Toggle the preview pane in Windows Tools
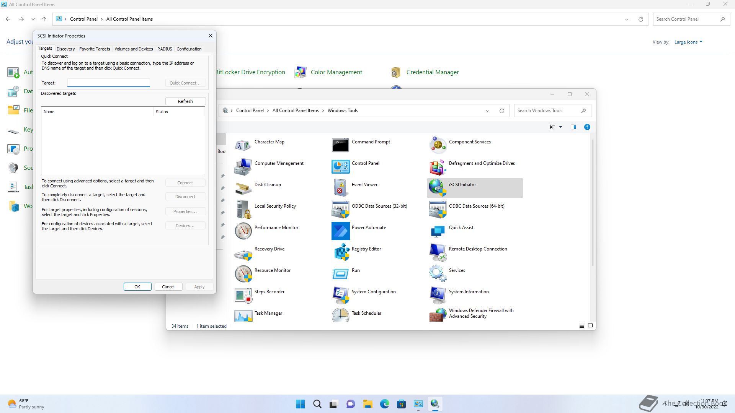Viewport: 735px width, 413px height. [573, 127]
